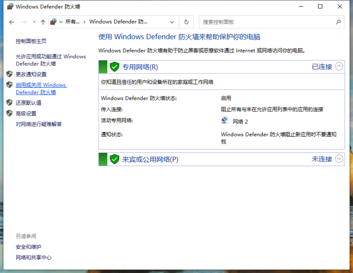Click the magnifier search icon
The height and width of the screenshot is (273, 353).
(x=338, y=22)
